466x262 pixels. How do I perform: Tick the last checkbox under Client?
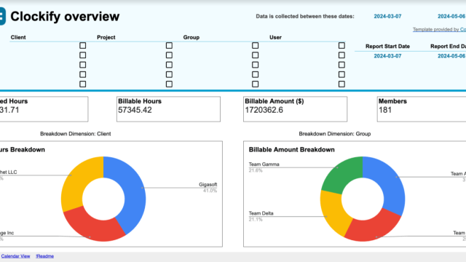pos(82,84)
